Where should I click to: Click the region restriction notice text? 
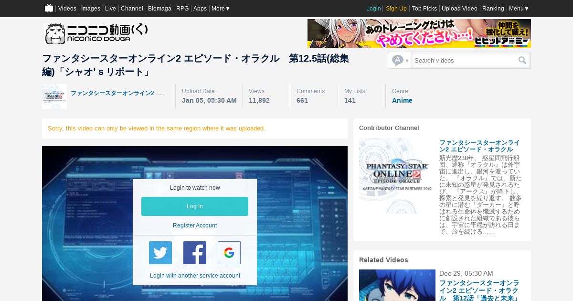[x=157, y=129]
